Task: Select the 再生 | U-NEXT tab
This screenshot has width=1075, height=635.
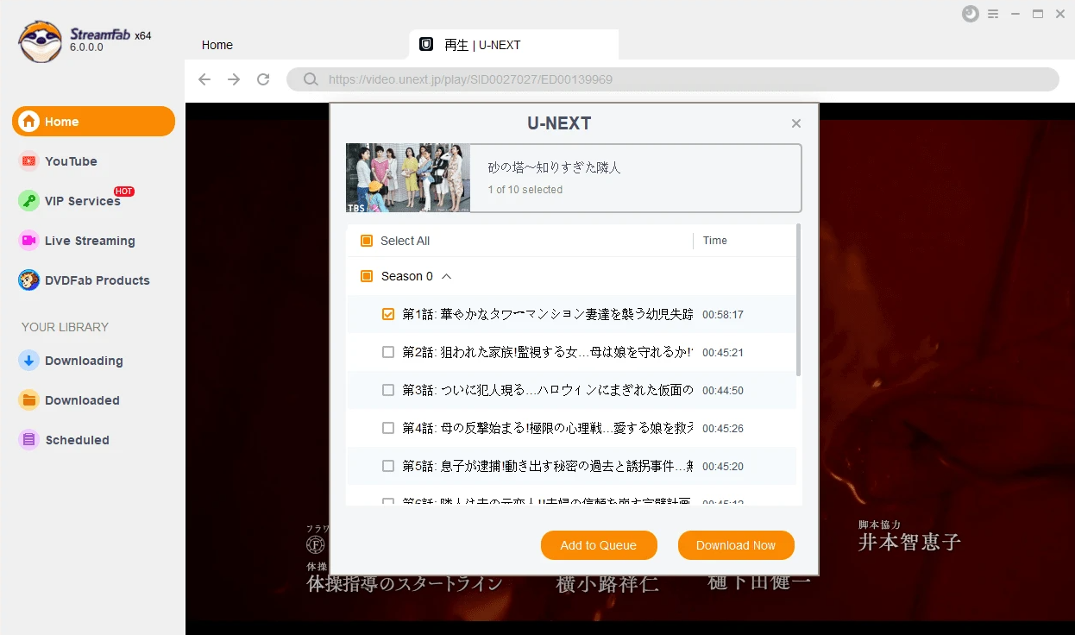Action: (x=482, y=45)
